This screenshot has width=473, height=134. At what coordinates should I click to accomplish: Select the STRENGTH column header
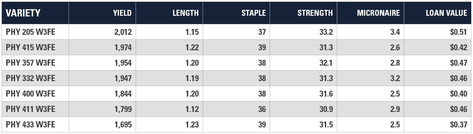point(315,13)
